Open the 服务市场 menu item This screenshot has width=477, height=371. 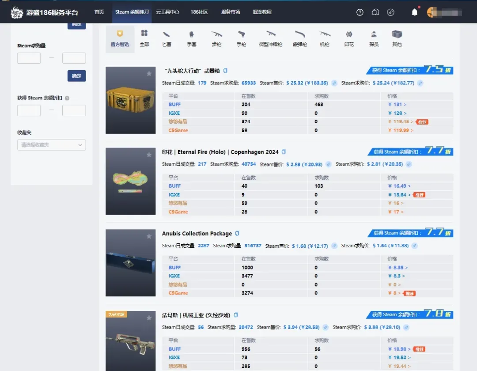coord(231,12)
